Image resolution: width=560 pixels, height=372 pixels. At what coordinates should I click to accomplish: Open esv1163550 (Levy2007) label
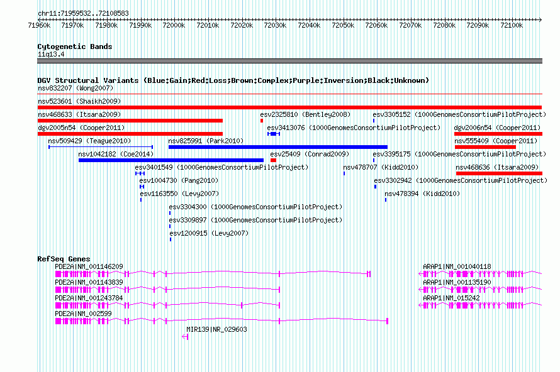click(x=179, y=194)
